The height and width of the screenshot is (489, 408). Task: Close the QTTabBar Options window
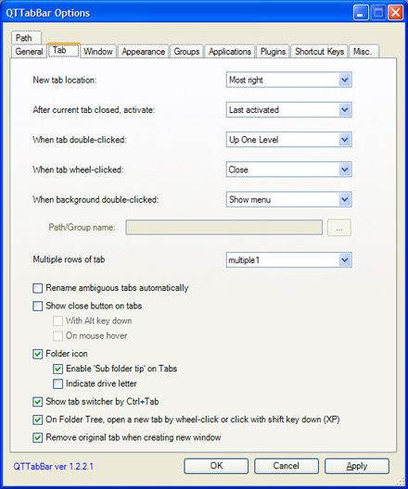(396, 13)
